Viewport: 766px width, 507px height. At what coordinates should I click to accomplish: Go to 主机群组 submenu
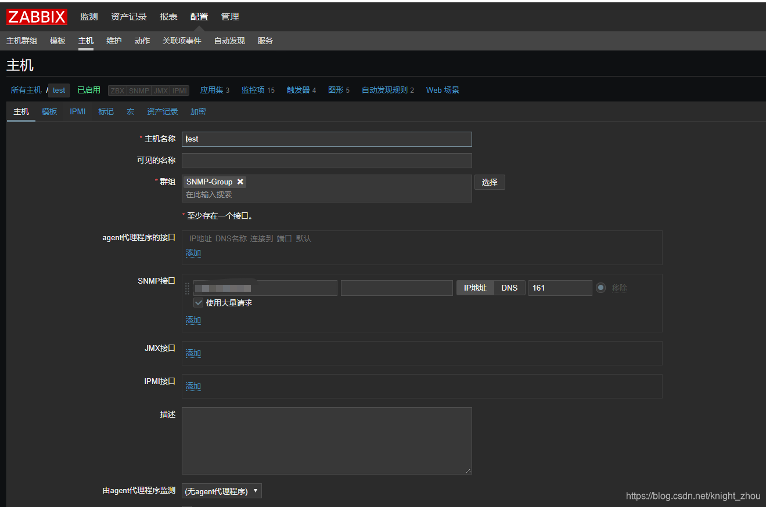21,41
